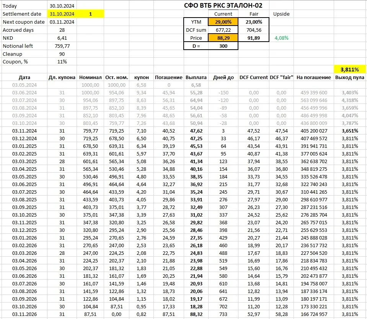367x319 pixels.
Task: Click the yellow cell containing 1
Action: 90,14
